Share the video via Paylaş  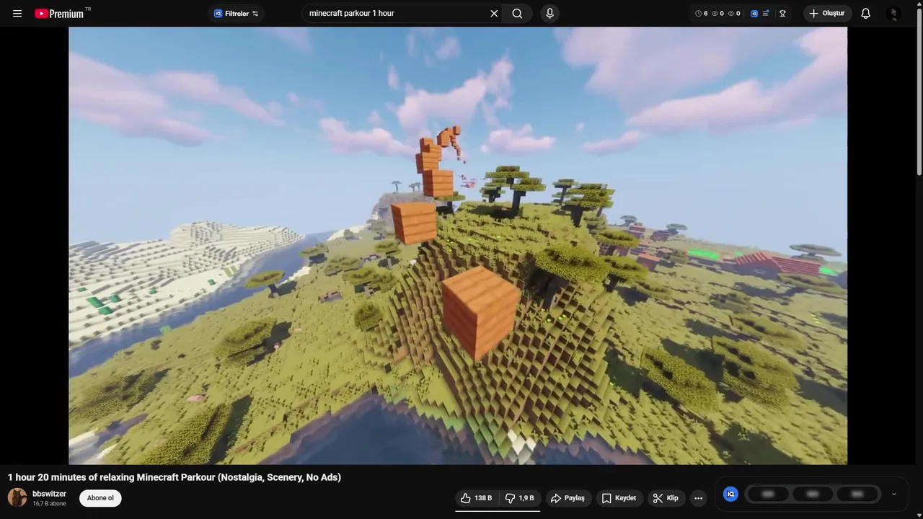568,498
